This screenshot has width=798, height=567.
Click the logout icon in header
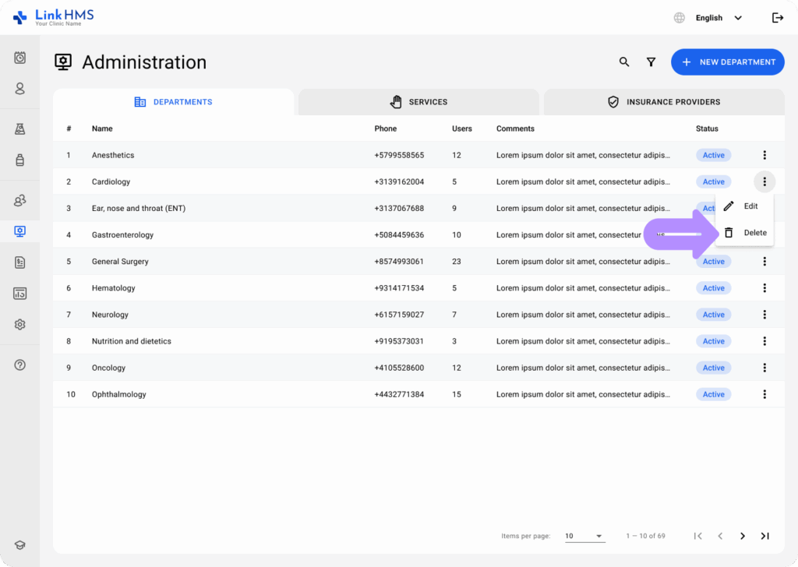tap(777, 18)
